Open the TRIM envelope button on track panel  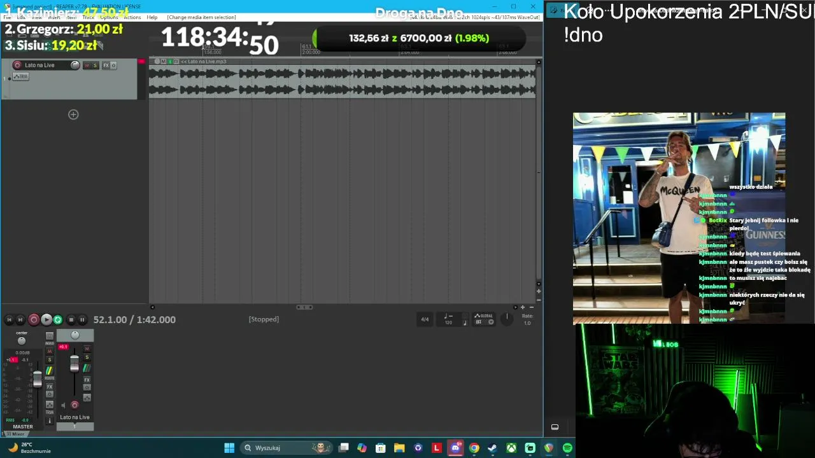coord(22,76)
